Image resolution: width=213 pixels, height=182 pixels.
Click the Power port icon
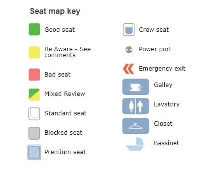[x=129, y=50]
